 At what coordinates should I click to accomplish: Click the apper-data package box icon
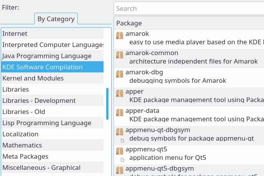click(x=120, y=112)
